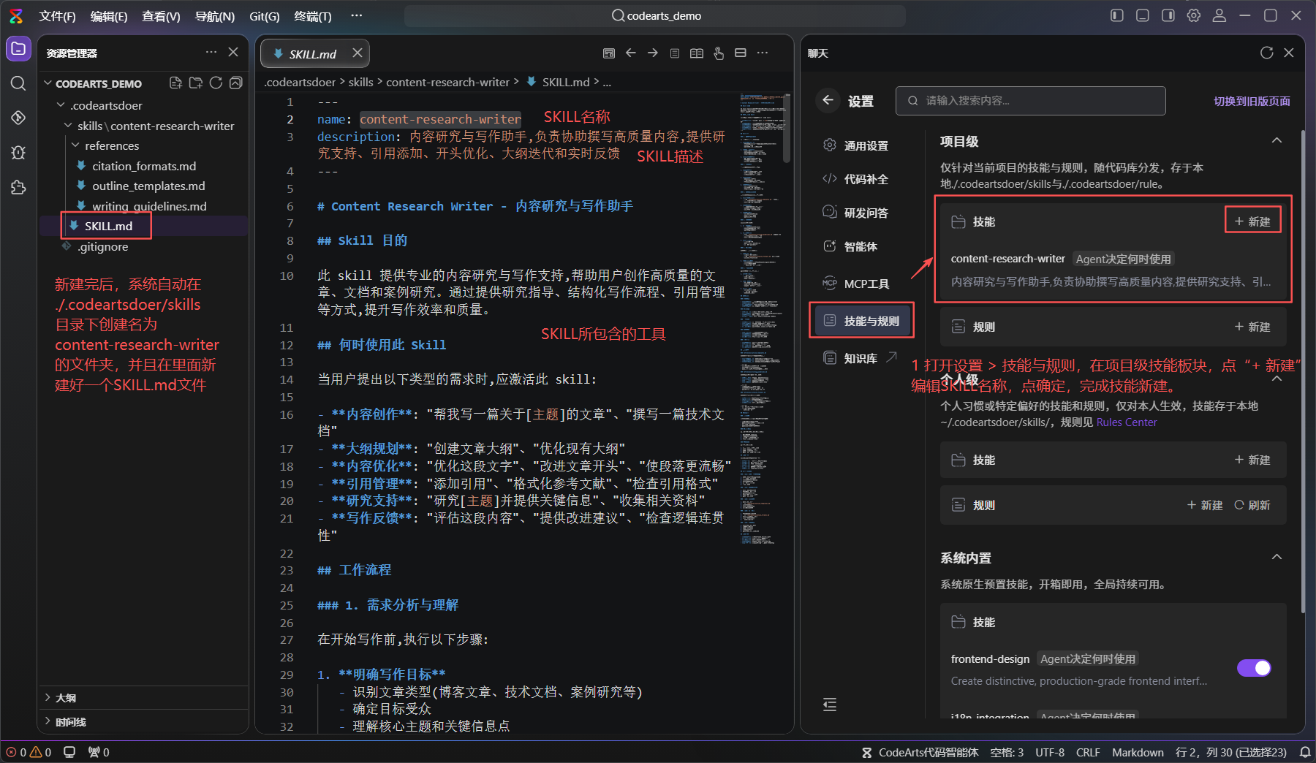1316x763 pixels.
Task: Click the editor minimap code overview
Action: tap(760, 318)
